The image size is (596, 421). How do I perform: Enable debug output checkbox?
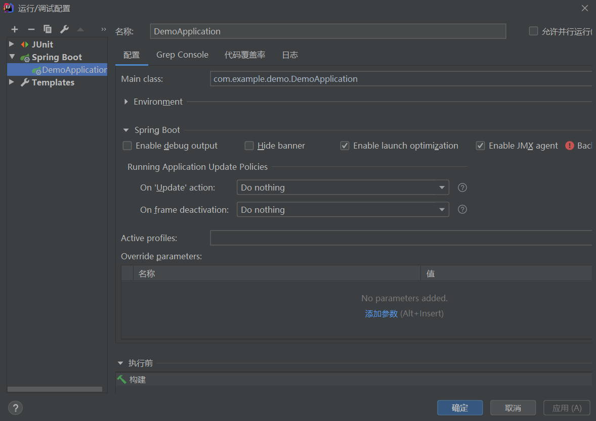127,146
